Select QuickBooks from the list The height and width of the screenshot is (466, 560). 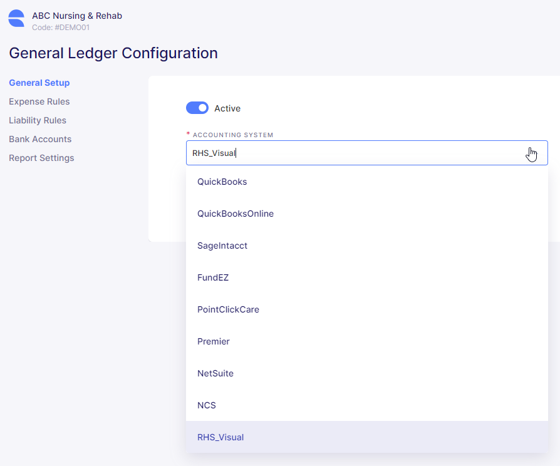367,182
